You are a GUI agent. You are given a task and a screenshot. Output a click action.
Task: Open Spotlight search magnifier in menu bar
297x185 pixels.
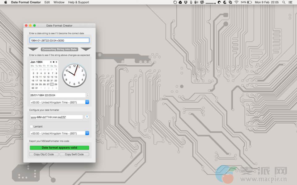(284, 2)
